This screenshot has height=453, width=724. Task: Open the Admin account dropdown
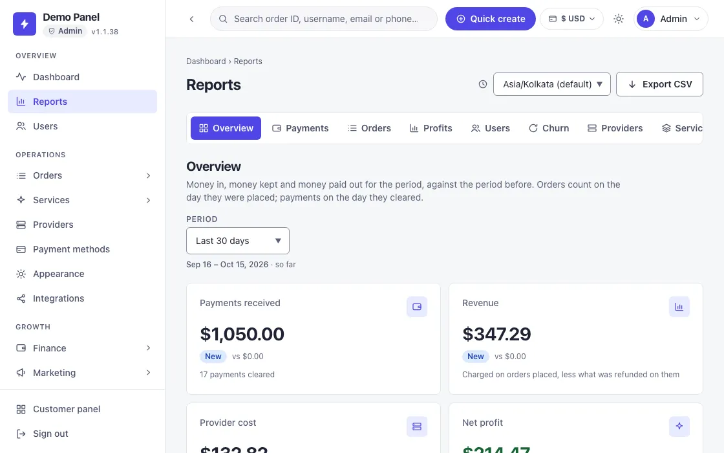(x=671, y=19)
